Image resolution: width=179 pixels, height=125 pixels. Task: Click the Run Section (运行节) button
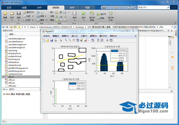[x=101, y=14]
